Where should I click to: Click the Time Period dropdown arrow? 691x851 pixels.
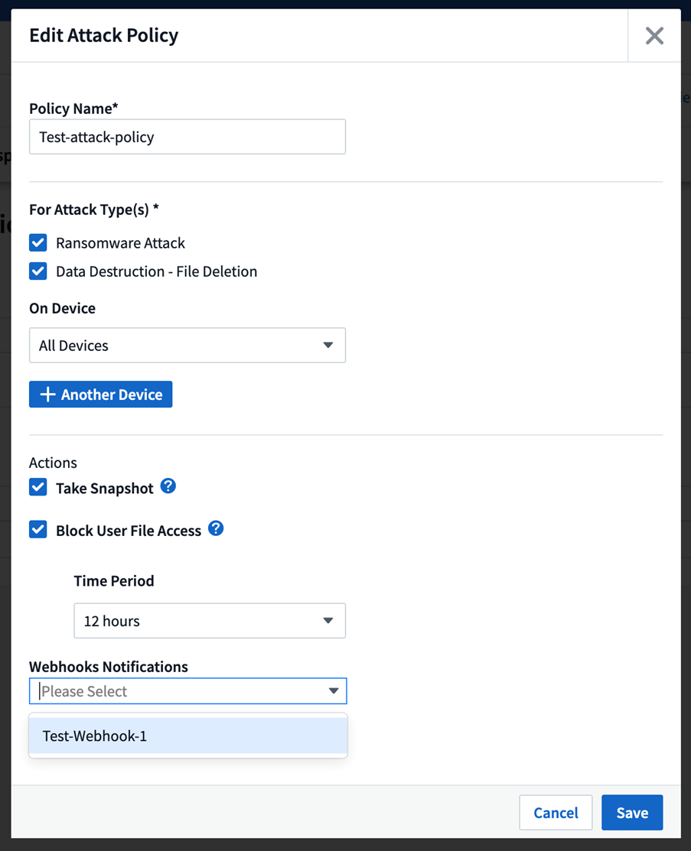tap(328, 621)
